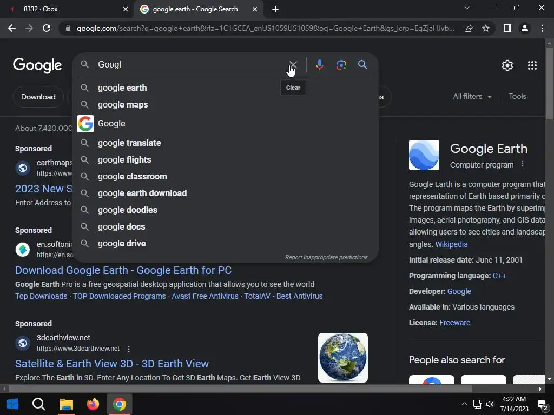Open Avast Free Antivirus sitelink
Image resolution: width=554 pixels, height=415 pixels.
(205, 296)
